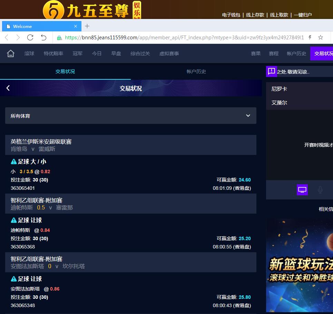Screen dimensions: 333x314
Task: Click the purple announcement message icon
Action: (271, 71)
